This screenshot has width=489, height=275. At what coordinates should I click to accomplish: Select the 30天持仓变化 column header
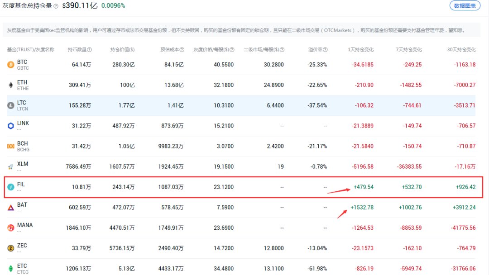pyautogui.click(x=461, y=49)
